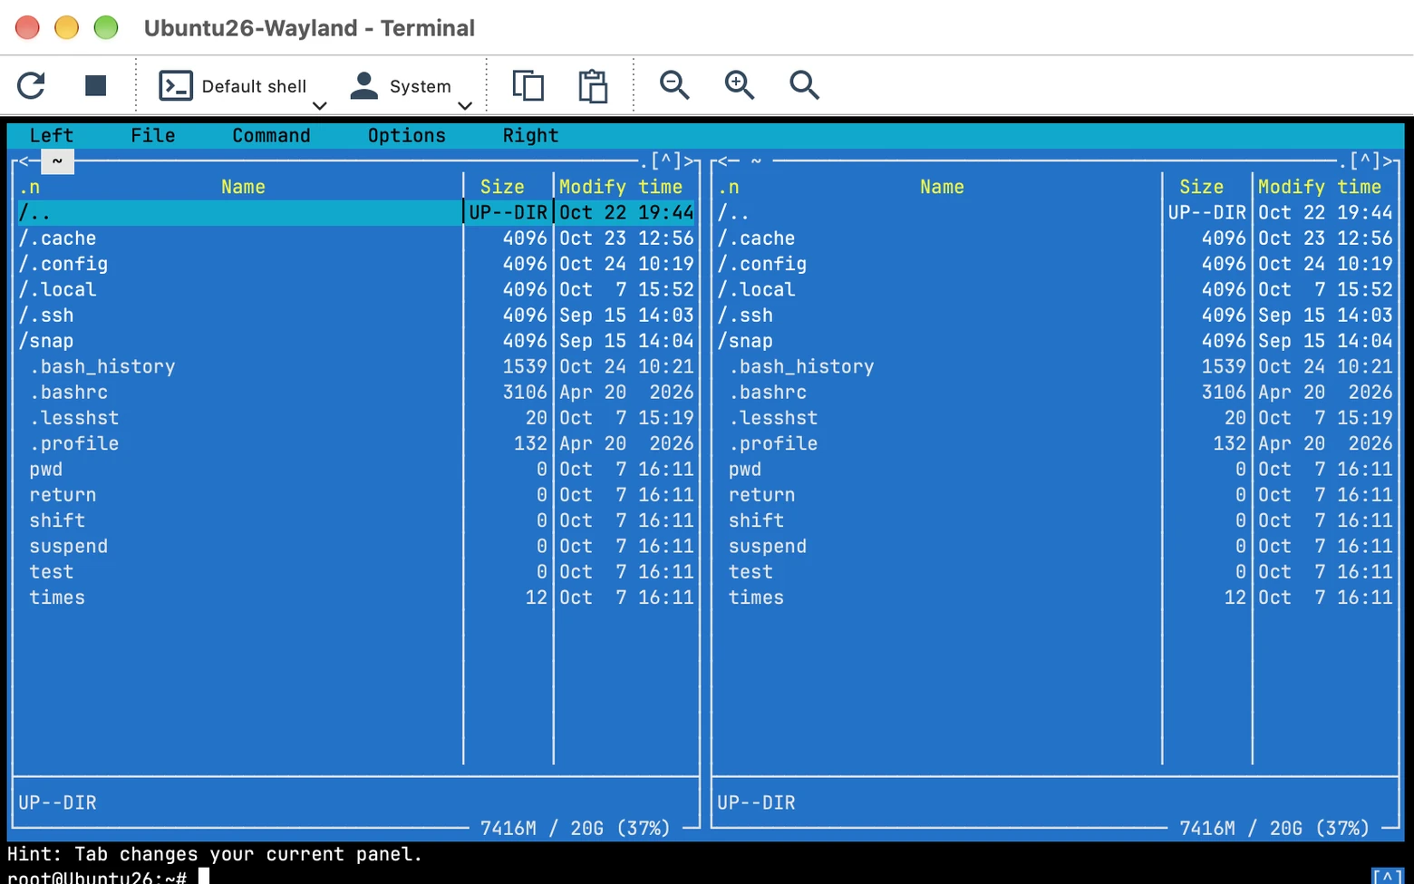Select .bashrc file in right panel
This screenshot has width=1414, height=884.
coord(1055,393)
